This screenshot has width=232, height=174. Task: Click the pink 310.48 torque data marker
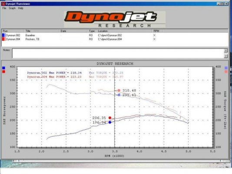tap(119, 90)
